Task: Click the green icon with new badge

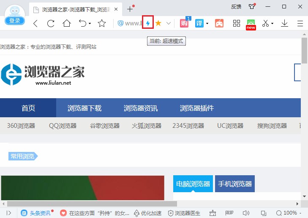Action: 251,25
